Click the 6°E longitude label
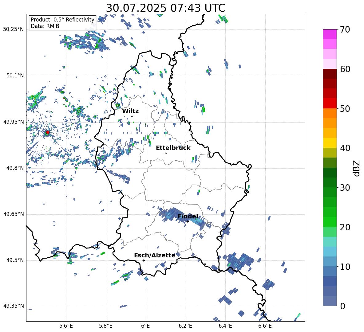Screen dimensions: 364x332 [145, 326]
